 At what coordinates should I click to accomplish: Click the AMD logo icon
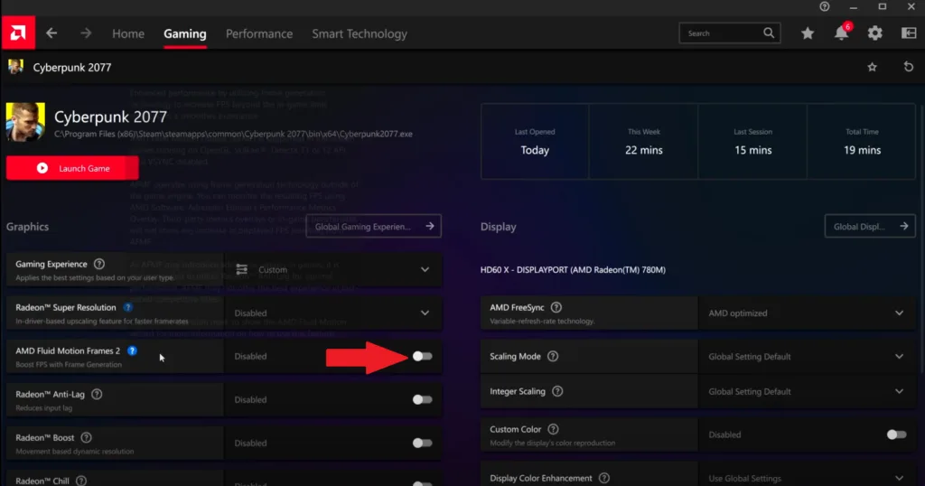[18, 33]
